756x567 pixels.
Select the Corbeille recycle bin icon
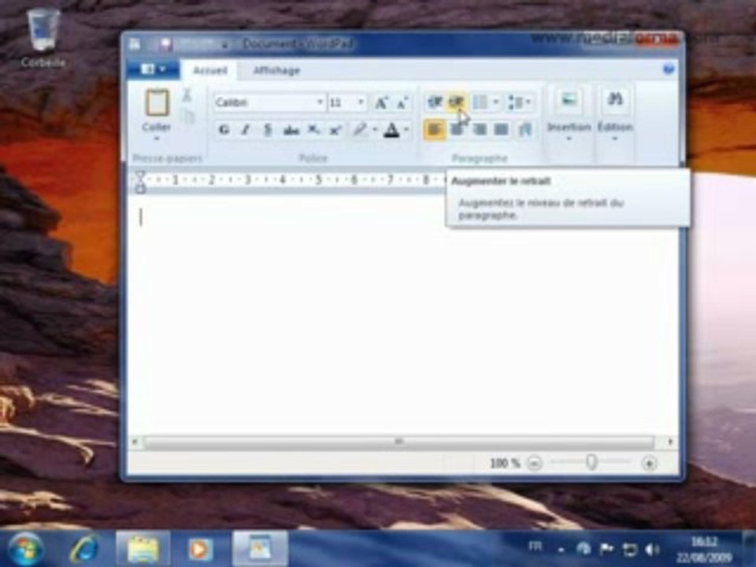tap(43, 39)
